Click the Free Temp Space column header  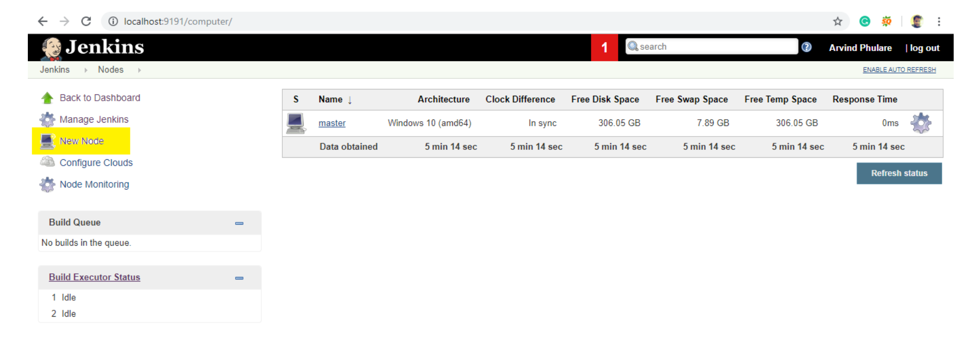point(780,99)
